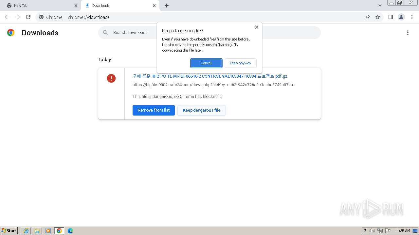
Task: Launch Microsoft Edge from taskbar
Action: pos(70,231)
